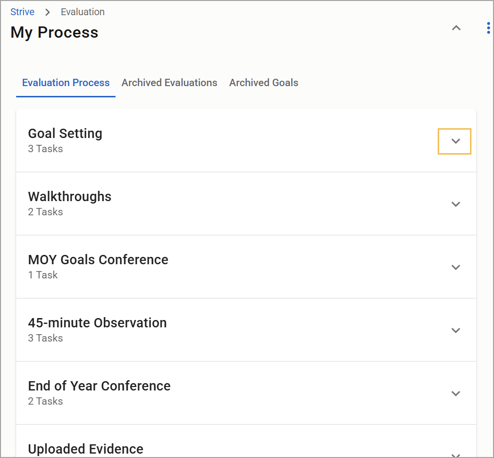This screenshot has height=458, width=494.
Task: Collapse the My Process header chevron
Action: 456,28
